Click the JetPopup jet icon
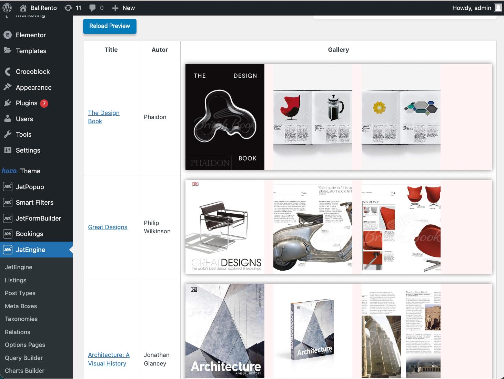This screenshot has width=504, height=379. 8,187
